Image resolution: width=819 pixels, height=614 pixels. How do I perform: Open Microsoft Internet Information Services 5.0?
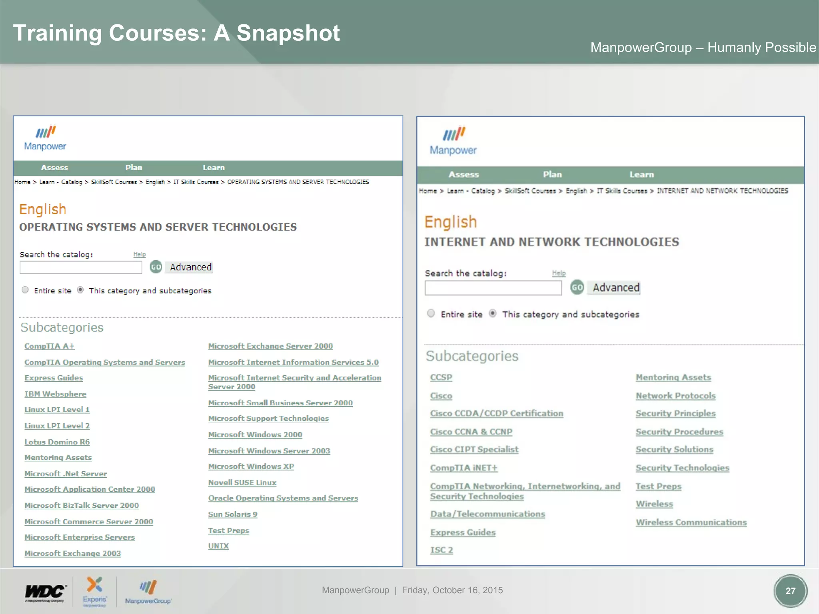(294, 363)
